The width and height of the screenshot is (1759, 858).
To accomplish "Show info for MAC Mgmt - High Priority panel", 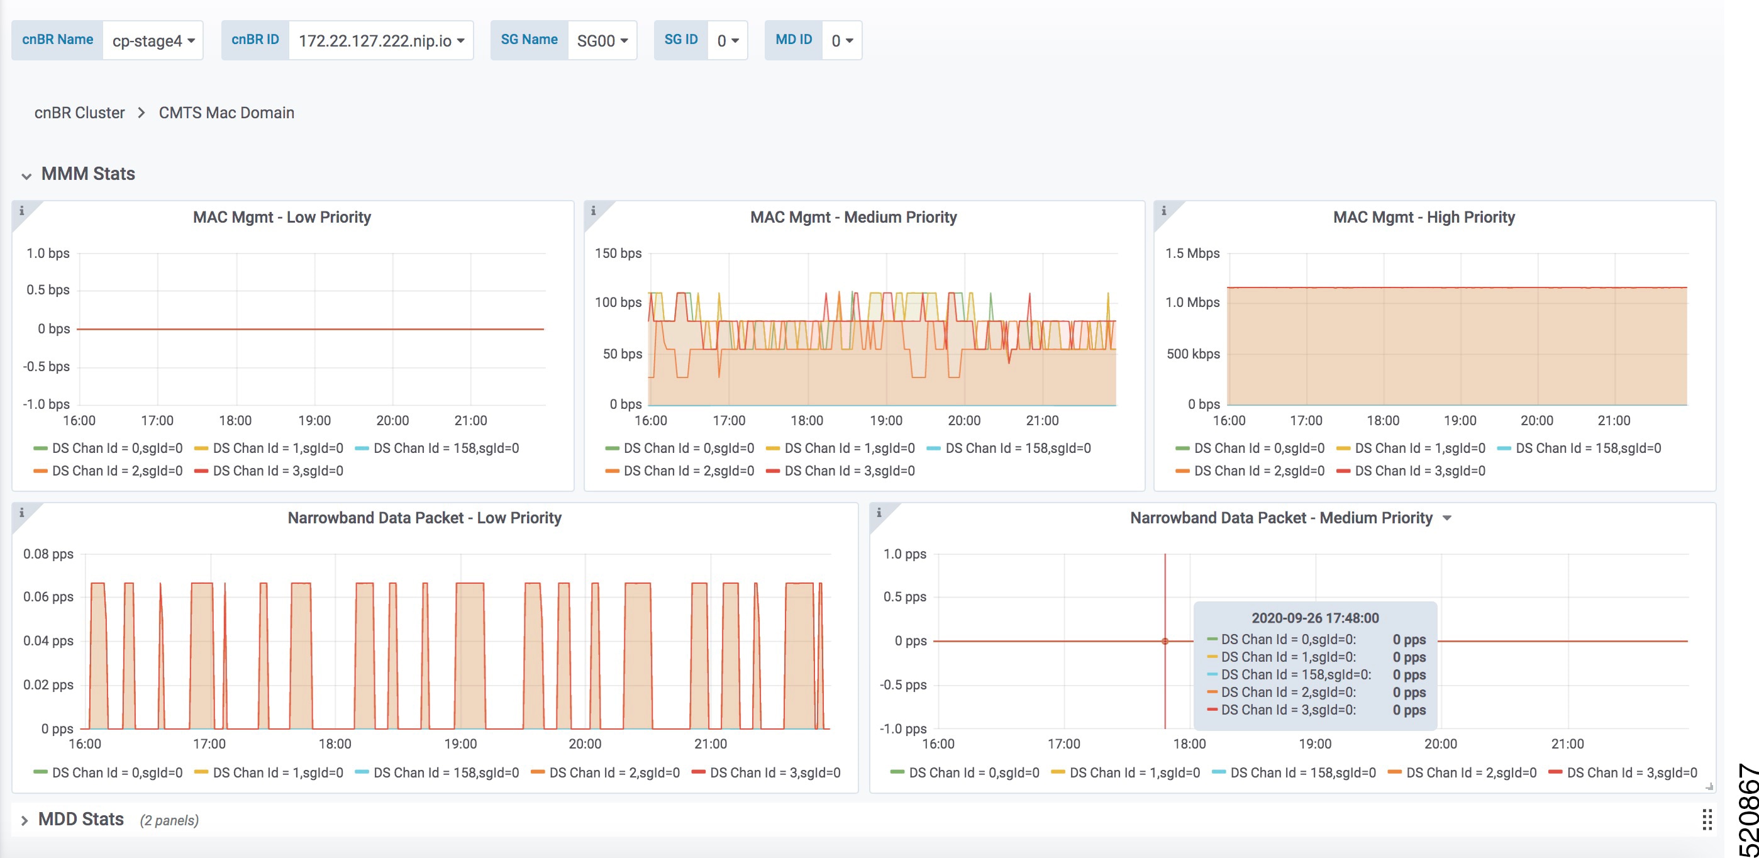I will coord(1163,210).
